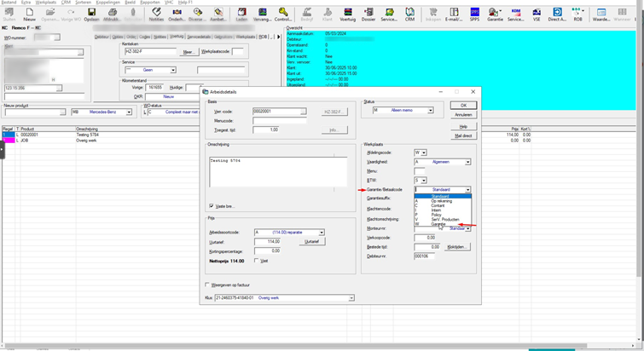Open the Rapporten menu

click(x=150, y=3)
